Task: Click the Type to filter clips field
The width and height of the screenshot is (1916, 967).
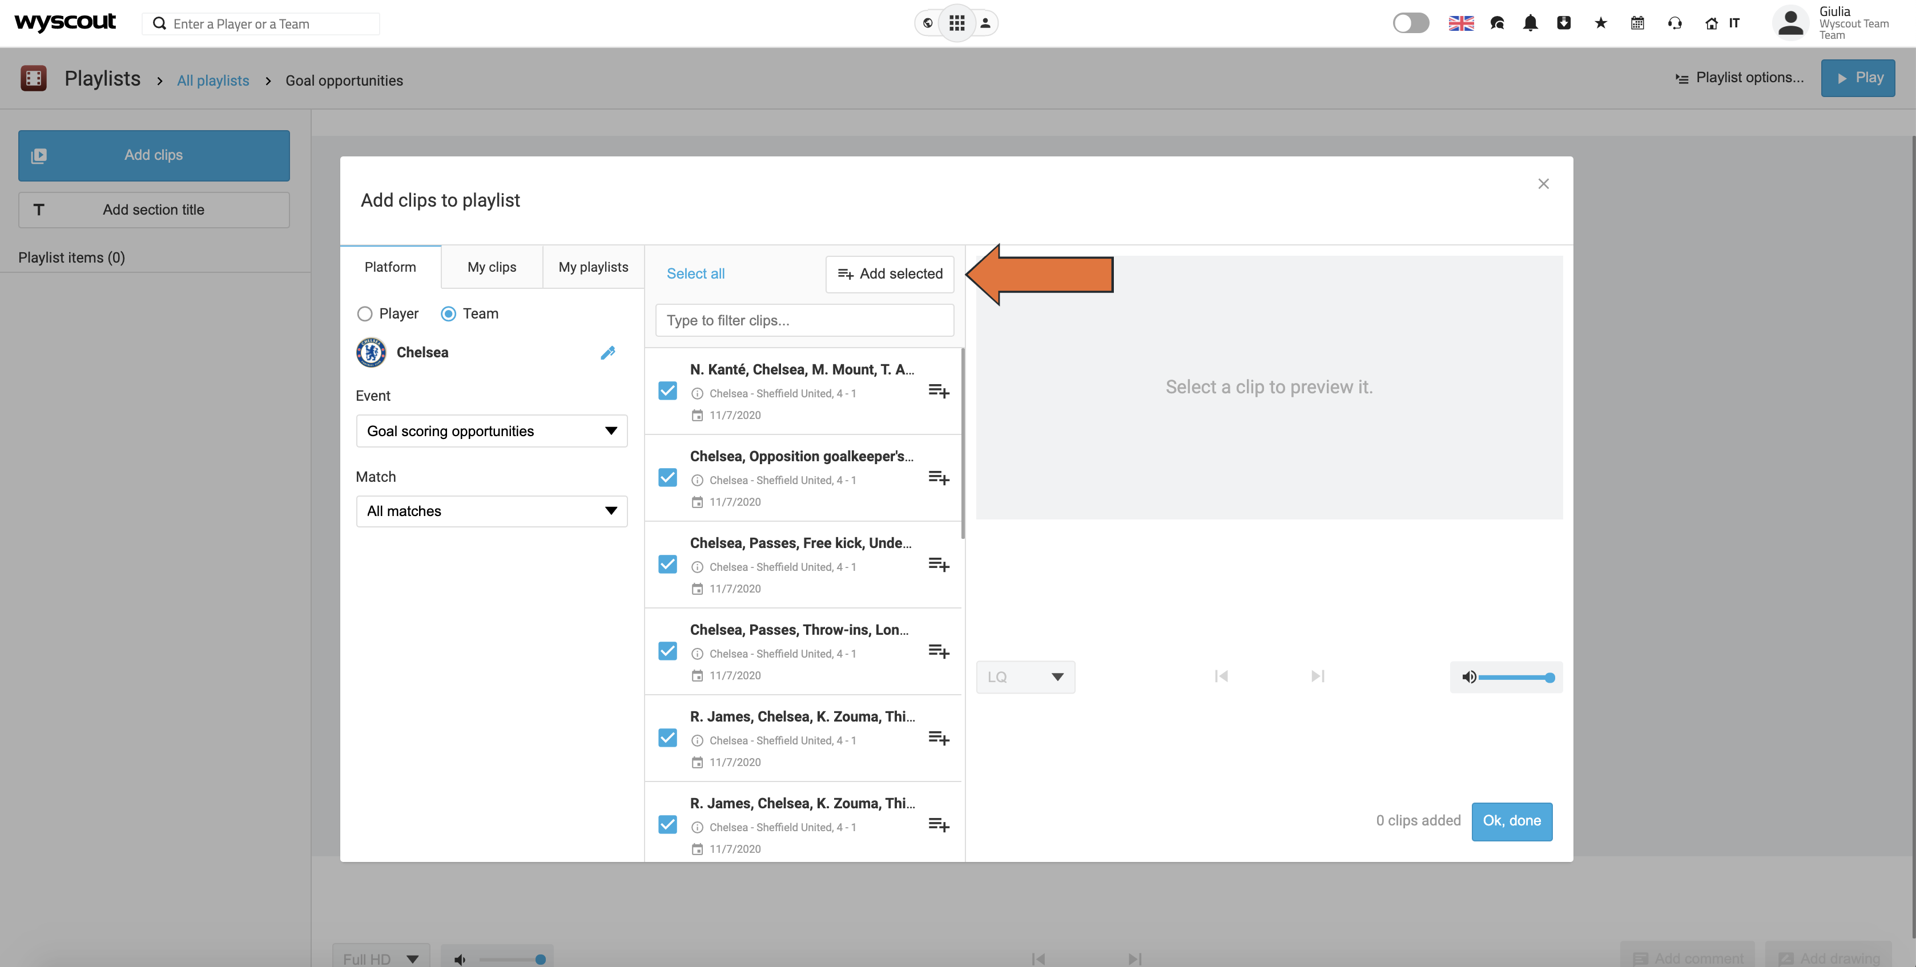Action: [x=803, y=320]
